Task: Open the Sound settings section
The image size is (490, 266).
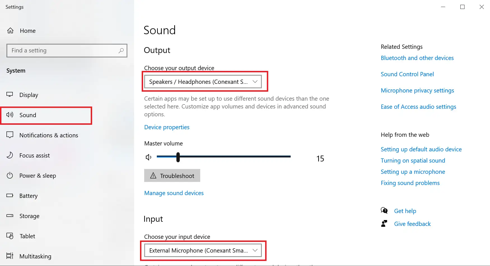Action: point(28,115)
